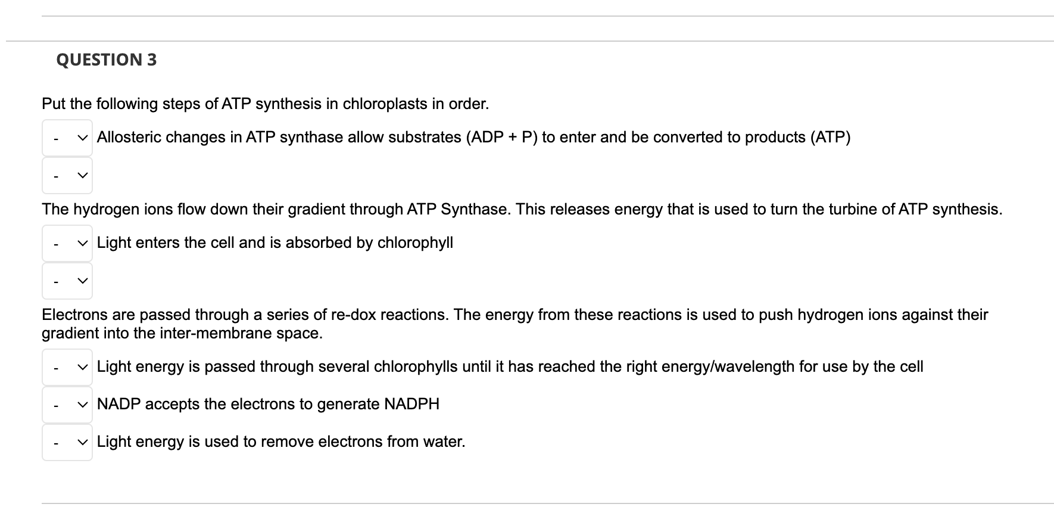Viewport: 1054px width, 510px height.
Task: Open the dropdown for light energy passed through chlorophylls
Action: [x=67, y=367]
